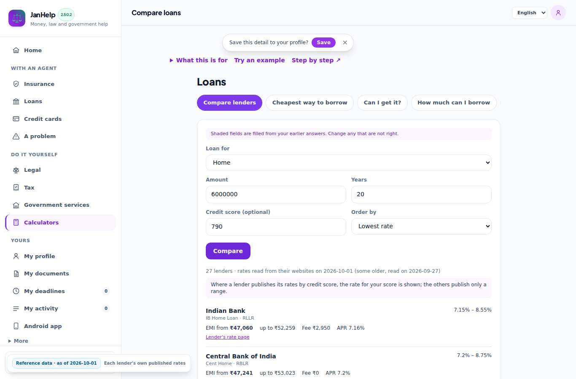
Task: Click the Credit score input field
Action: click(276, 227)
